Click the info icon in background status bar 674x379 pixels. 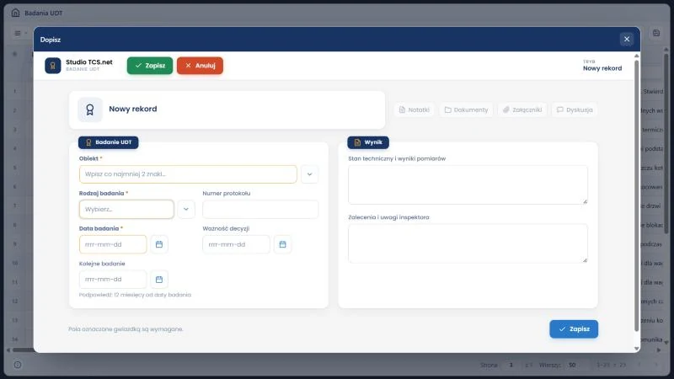(18, 365)
